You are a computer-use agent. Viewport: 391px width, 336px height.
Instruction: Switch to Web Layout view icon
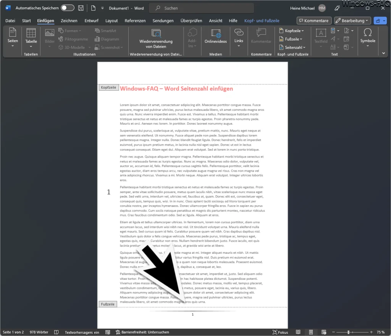point(324,332)
